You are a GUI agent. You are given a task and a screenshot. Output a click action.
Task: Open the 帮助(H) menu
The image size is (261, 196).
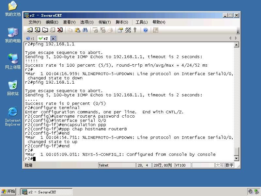click(x=159, y=22)
